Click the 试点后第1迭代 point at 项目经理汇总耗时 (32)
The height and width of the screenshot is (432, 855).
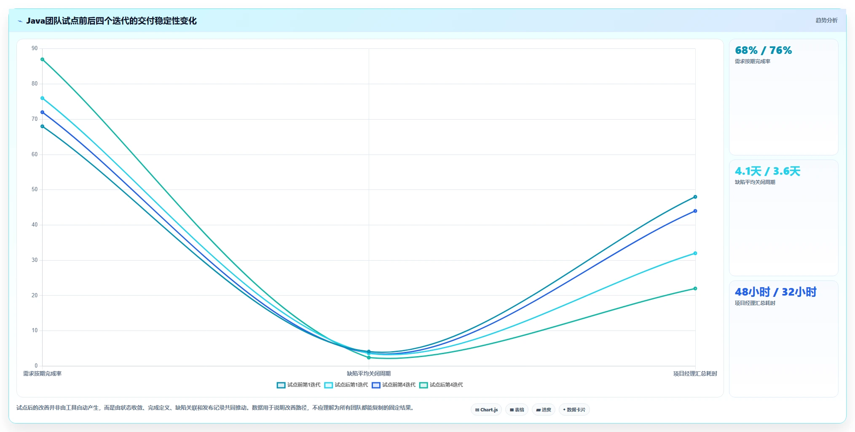point(695,253)
